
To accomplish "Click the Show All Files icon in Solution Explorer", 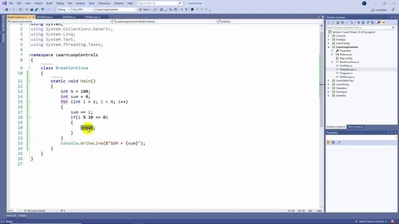I will pos(373,22).
